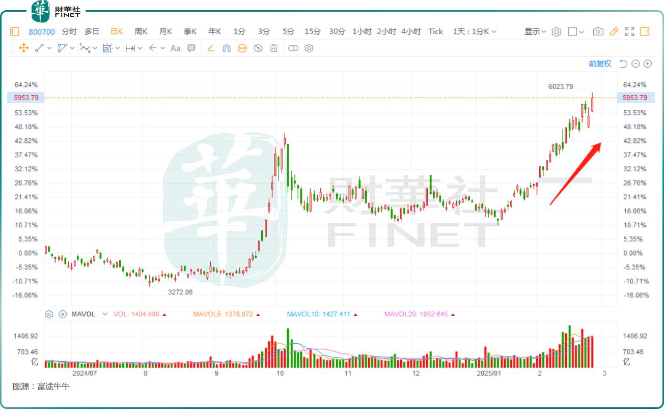Delete all drawings with the trash icon

pyautogui.click(x=274, y=48)
